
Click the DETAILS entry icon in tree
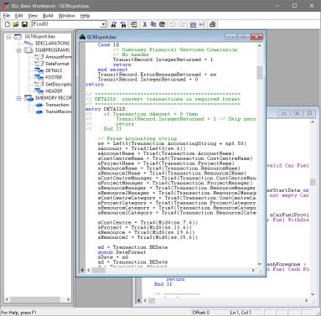point(39,70)
